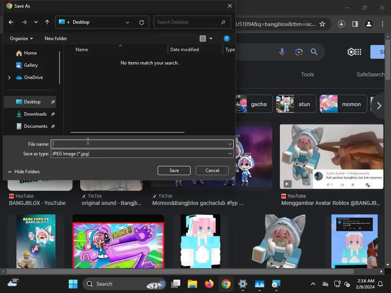This screenshot has height=293, width=391.
Task: Select the gacha filter chip
Action: pyautogui.click(x=254, y=104)
